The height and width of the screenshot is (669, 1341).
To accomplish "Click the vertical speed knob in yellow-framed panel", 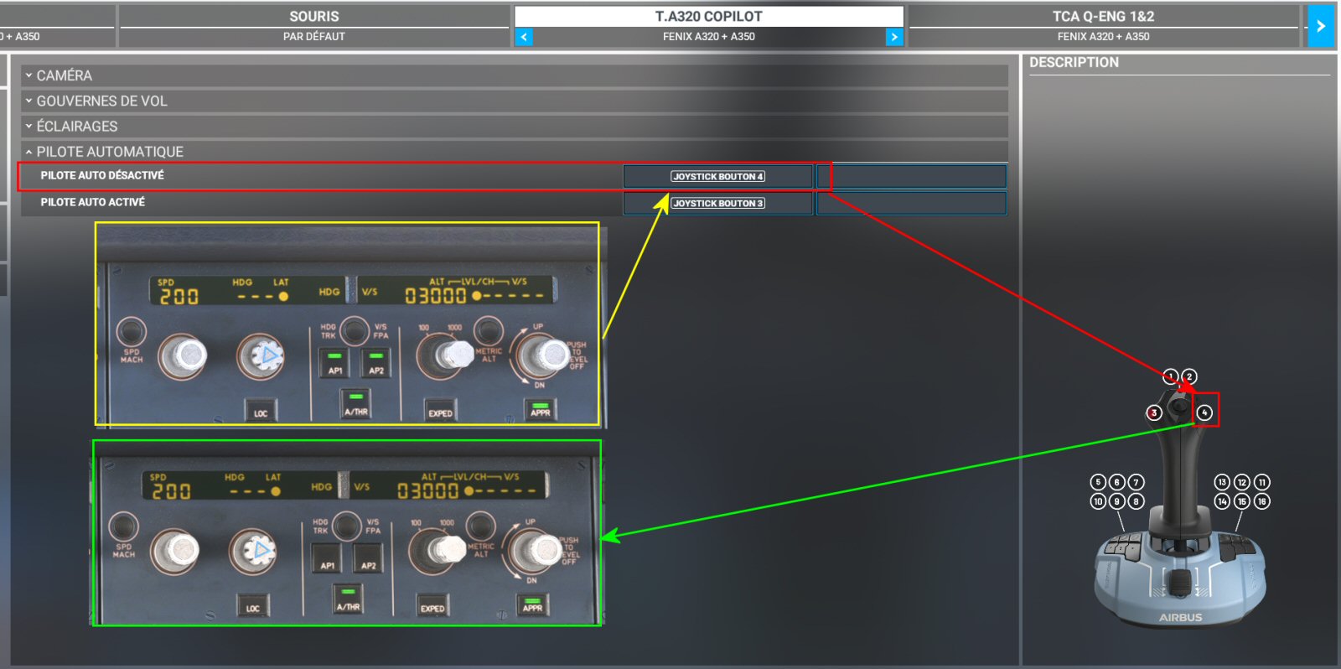I will click(544, 355).
